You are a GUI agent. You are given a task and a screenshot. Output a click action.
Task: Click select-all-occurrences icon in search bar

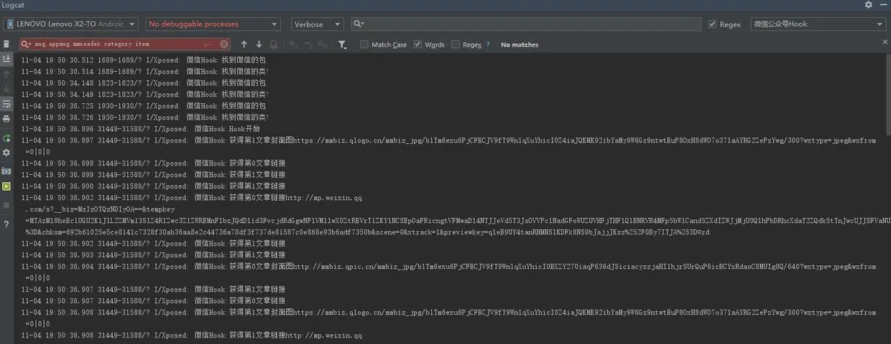[x=322, y=44]
